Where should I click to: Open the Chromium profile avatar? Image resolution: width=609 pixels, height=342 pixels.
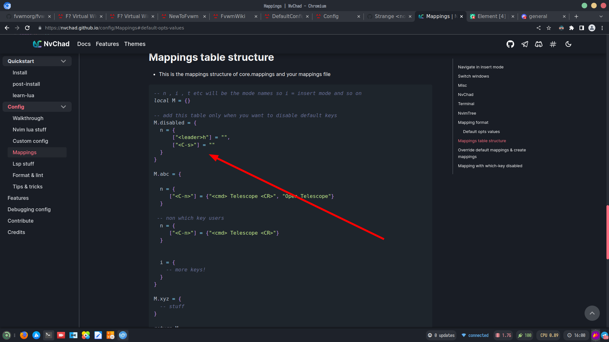coord(592,28)
